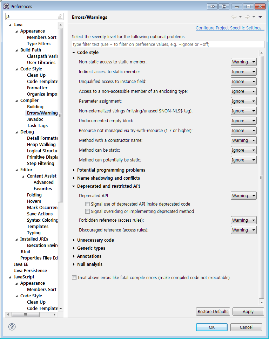Select Save Actions under Editor

tap(40, 214)
